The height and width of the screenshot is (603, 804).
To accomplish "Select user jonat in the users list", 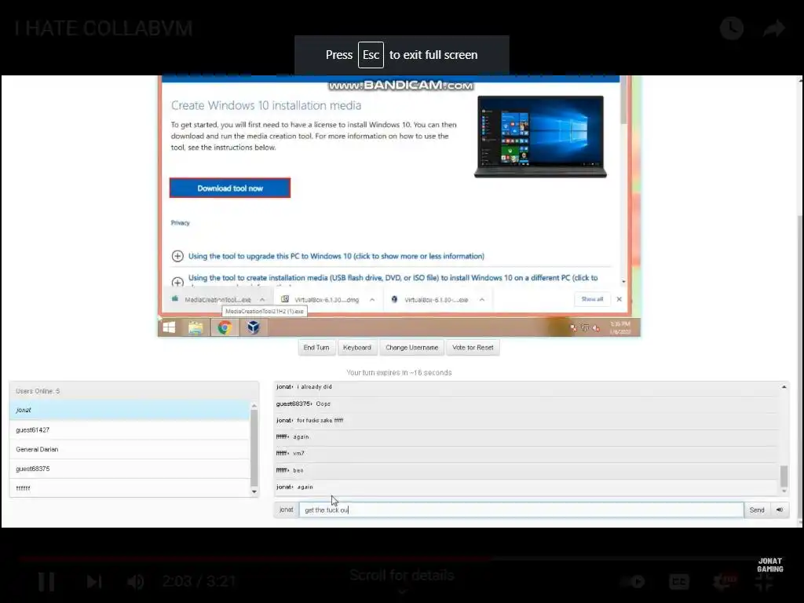I will [130, 410].
